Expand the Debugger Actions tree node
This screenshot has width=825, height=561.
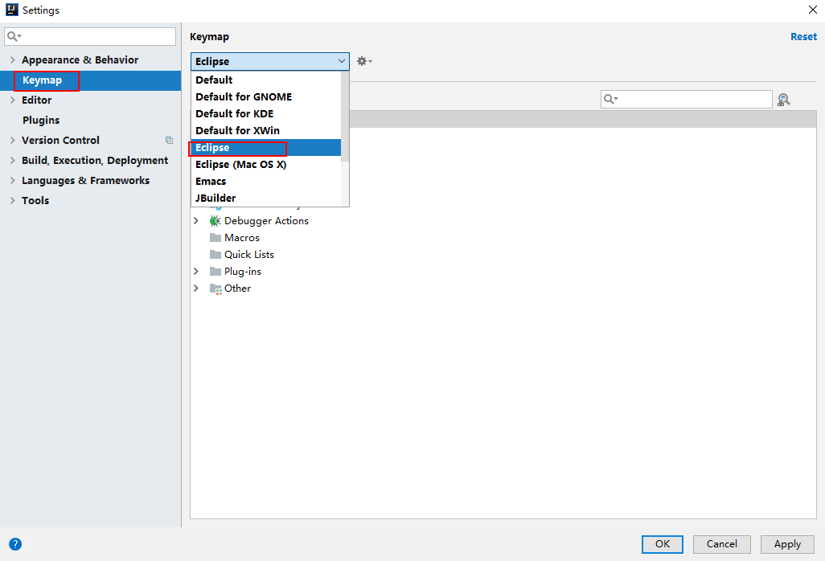point(196,221)
